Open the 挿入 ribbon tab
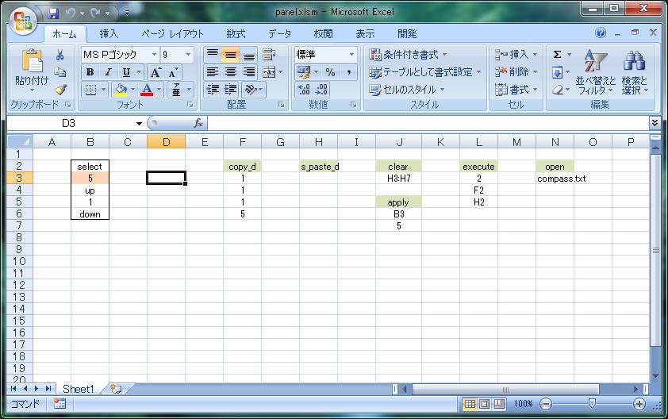This screenshot has height=419, width=668. point(109,34)
